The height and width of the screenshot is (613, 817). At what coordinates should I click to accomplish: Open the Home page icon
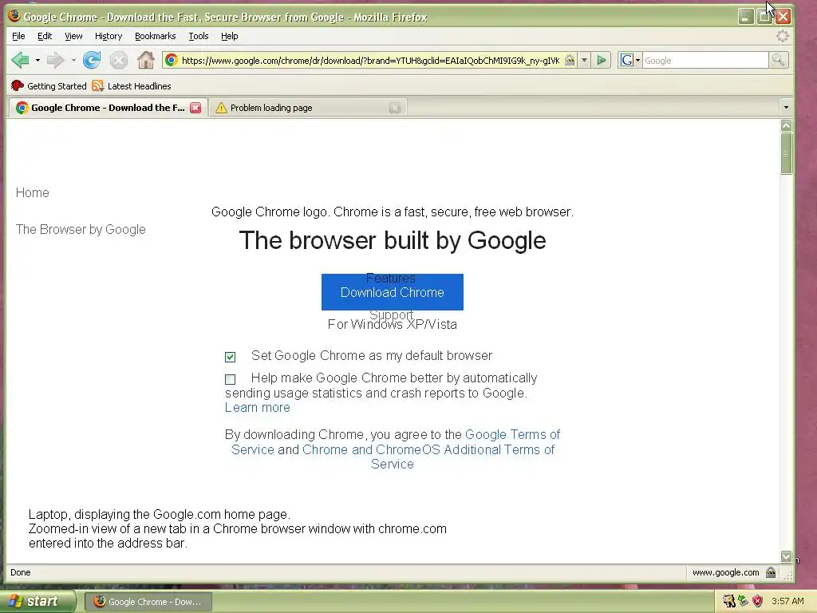pos(146,61)
